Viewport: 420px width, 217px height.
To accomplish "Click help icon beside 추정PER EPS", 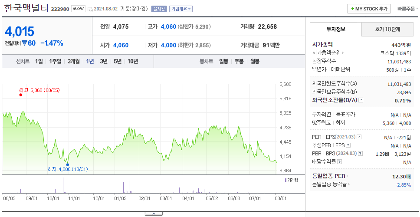I will coord(348,145).
